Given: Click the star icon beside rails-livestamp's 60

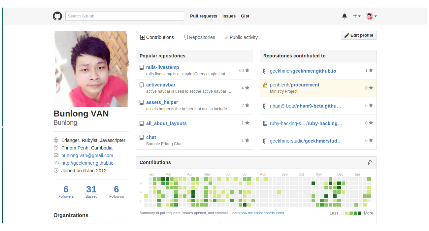Looking at the screenshot, I should pos(247,70).
